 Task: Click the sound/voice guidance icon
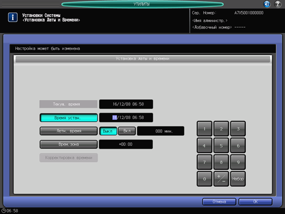tap(267, 4)
